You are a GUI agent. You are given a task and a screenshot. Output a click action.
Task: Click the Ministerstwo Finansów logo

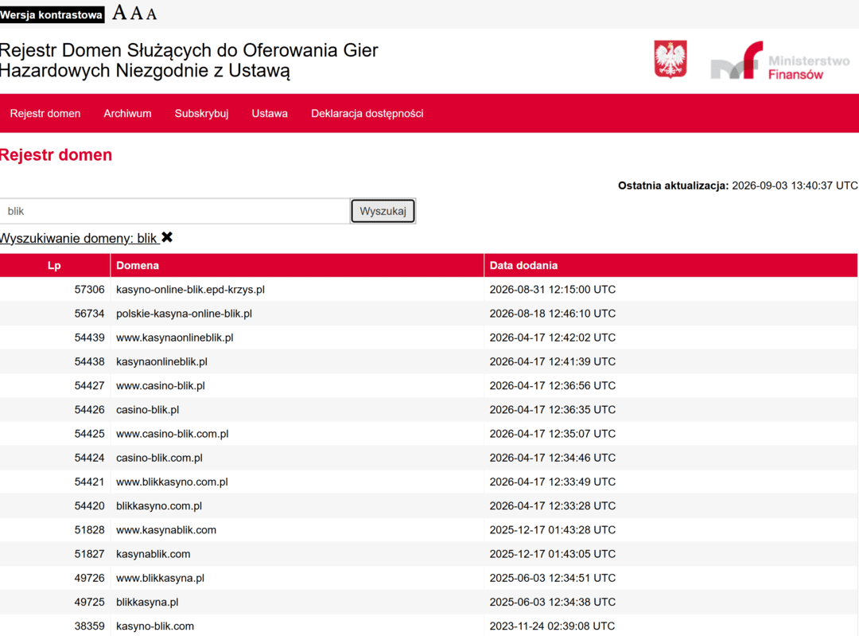coord(780,60)
